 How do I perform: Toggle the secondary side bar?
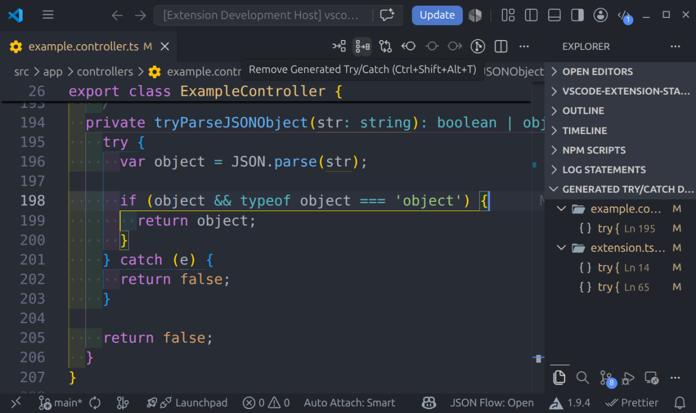pyautogui.click(x=578, y=15)
